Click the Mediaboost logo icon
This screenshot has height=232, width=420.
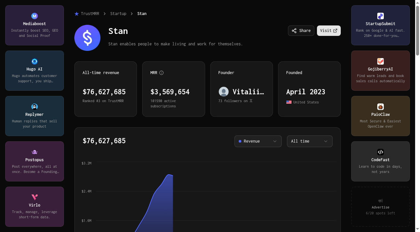(35, 16)
